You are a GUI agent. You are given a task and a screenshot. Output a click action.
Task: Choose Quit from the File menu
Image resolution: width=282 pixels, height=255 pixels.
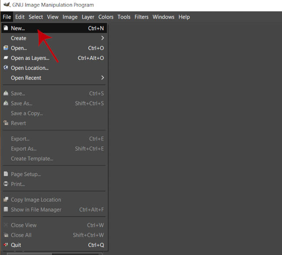[x=54, y=245]
